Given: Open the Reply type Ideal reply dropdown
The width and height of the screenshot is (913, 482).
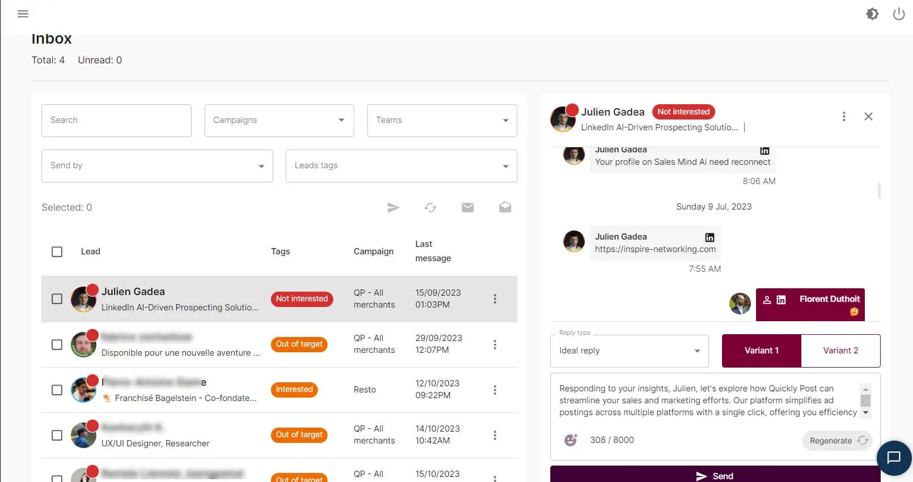Looking at the screenshot, I should [630, 351].
